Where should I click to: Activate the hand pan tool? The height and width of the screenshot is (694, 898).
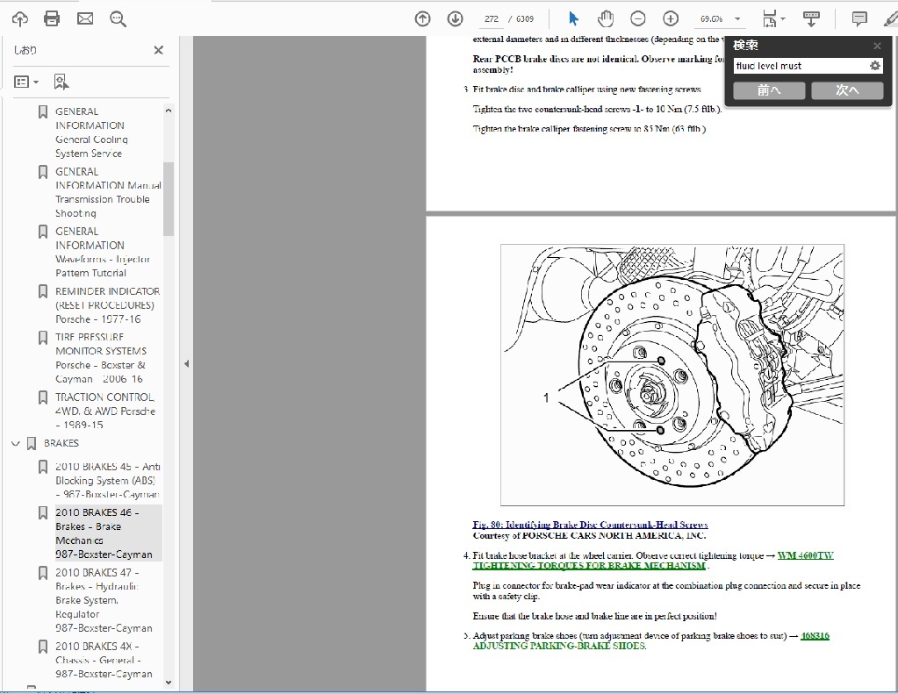click(x=606, y=19)
